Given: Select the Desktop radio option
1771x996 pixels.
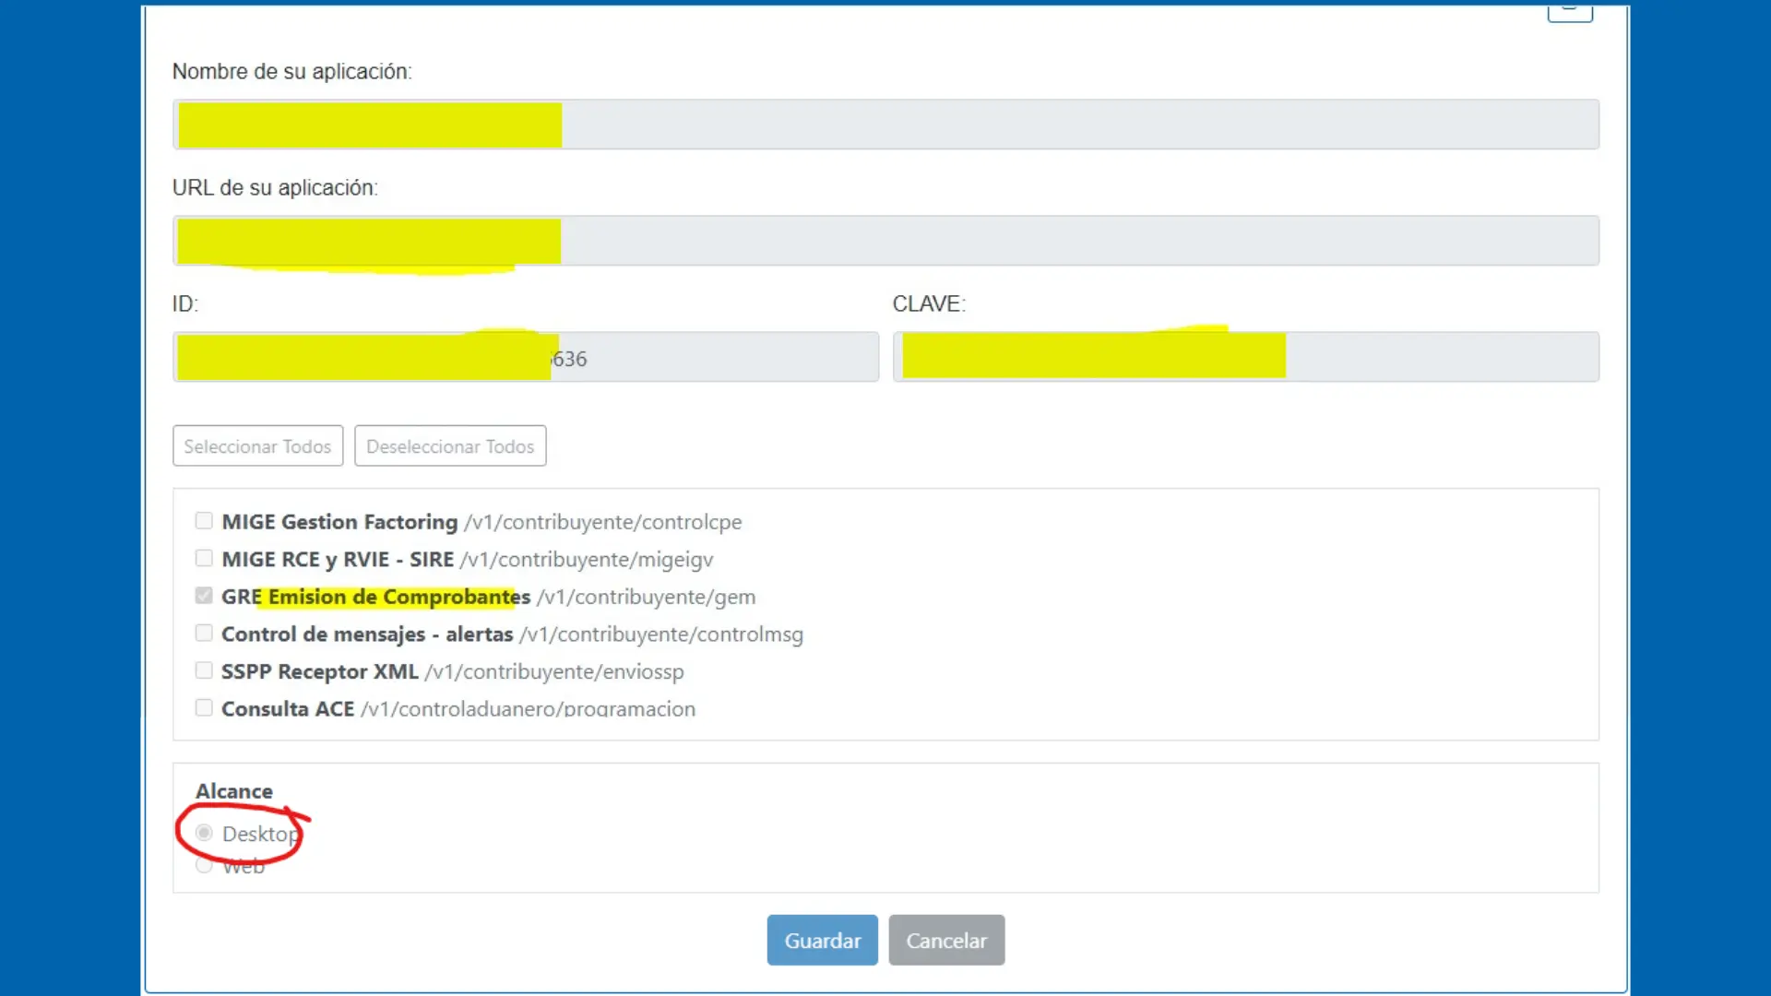Looking at the screenshot, I should pyautogui.click(x=204, y=833).
